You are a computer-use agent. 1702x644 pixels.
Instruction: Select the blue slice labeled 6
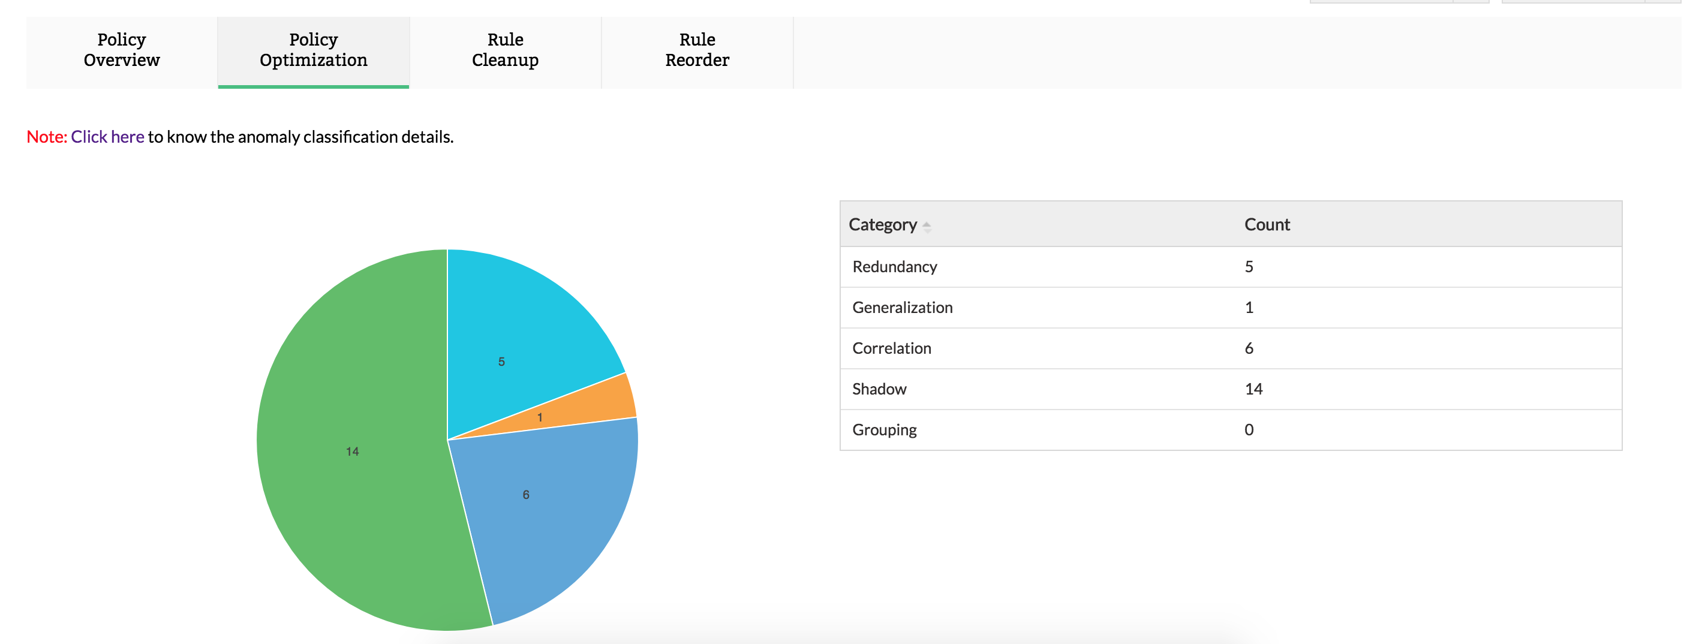click(525, 493)
